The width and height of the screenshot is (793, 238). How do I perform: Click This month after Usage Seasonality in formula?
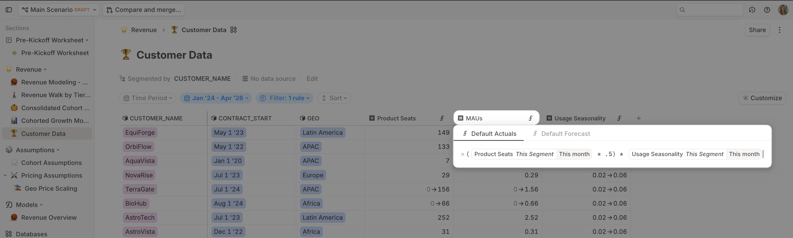coord(744,154)
